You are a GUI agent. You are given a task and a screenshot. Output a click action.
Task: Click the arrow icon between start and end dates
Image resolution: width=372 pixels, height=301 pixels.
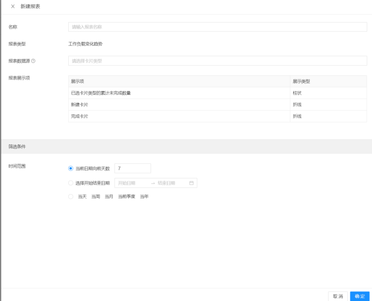[153, 183]
